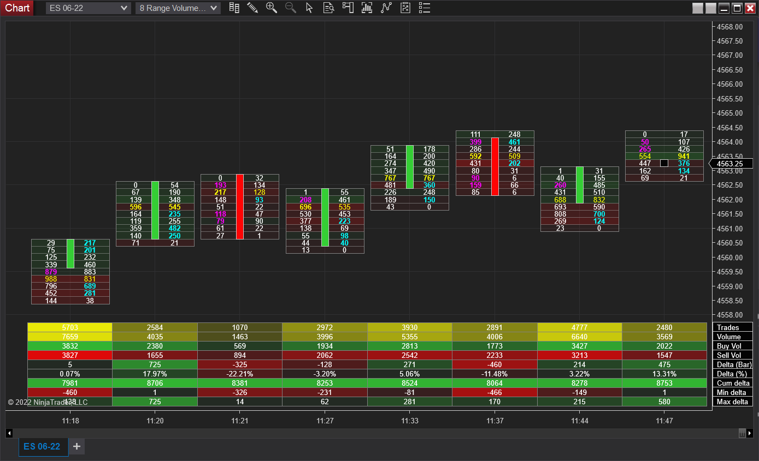Click the green candle of the 11:44 bar
The width and height of the screenshot is (759, 461).
(x=580, y=185)
